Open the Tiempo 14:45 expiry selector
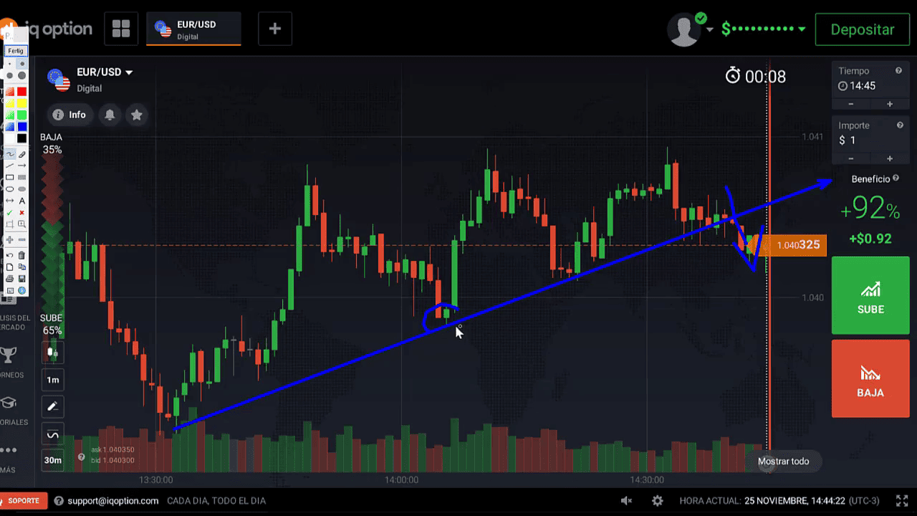Screen dimensions: 917x516 [870, 79]
